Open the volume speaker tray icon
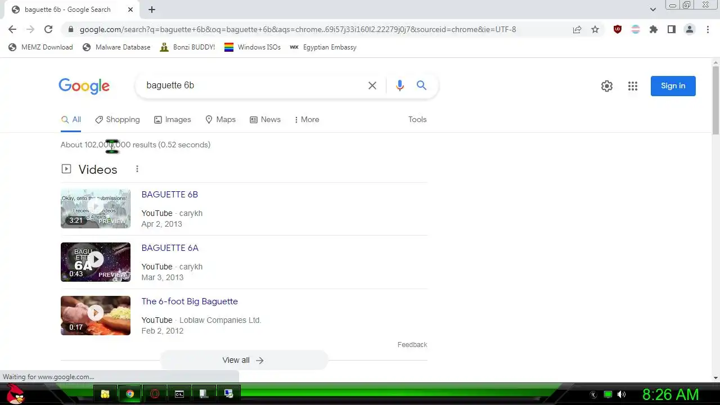Screen dimensions: 720x405 pyautogui.click(x=622, y=394)
